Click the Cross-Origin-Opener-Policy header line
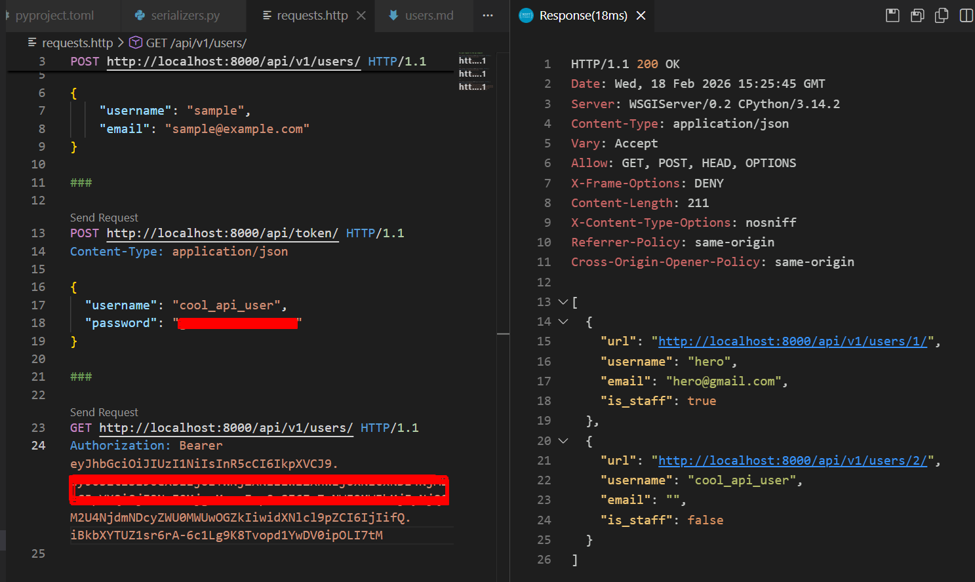The width and height of the screenshot is (975, 582). click(x=713, y=262)
